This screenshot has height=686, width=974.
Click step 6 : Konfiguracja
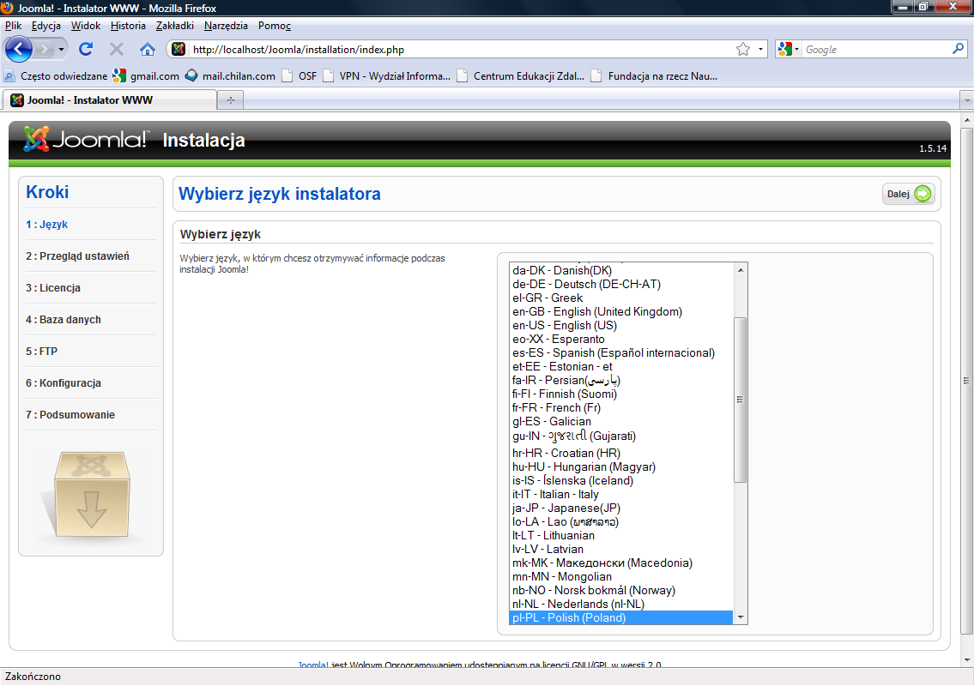pyautogui.click(x=64, y=382)
